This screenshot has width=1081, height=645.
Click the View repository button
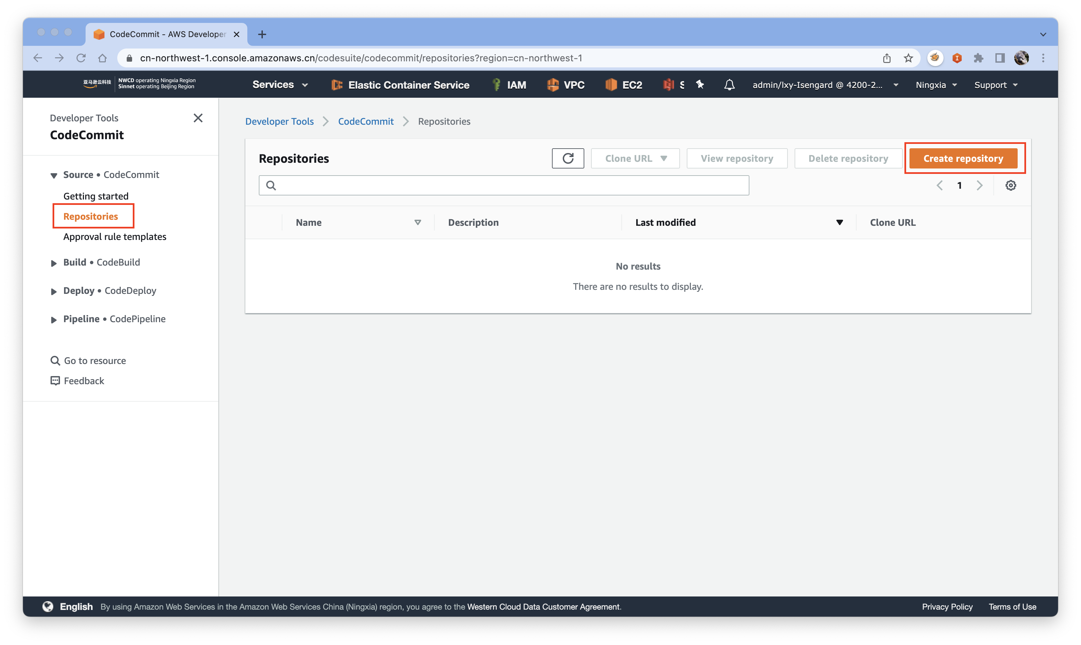(x=737, y=158)
